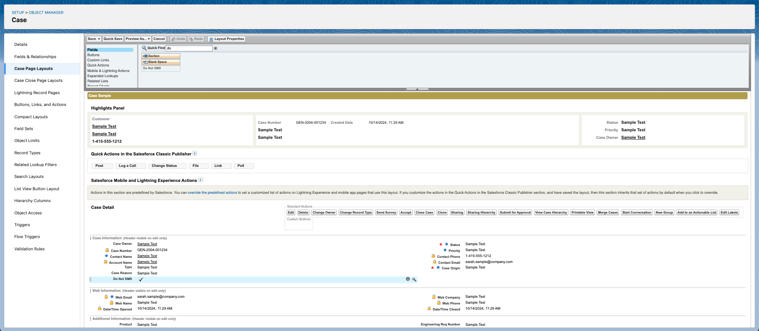The image size is (759, 331).
Task: Open the Save dropdown arrow
Action: point(99,39)
